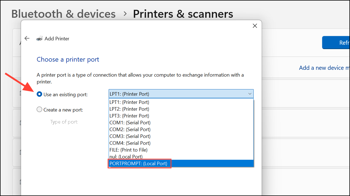Choose LPT1: (Printer Port) from the list
350x196 pixels.
(129, 102)
